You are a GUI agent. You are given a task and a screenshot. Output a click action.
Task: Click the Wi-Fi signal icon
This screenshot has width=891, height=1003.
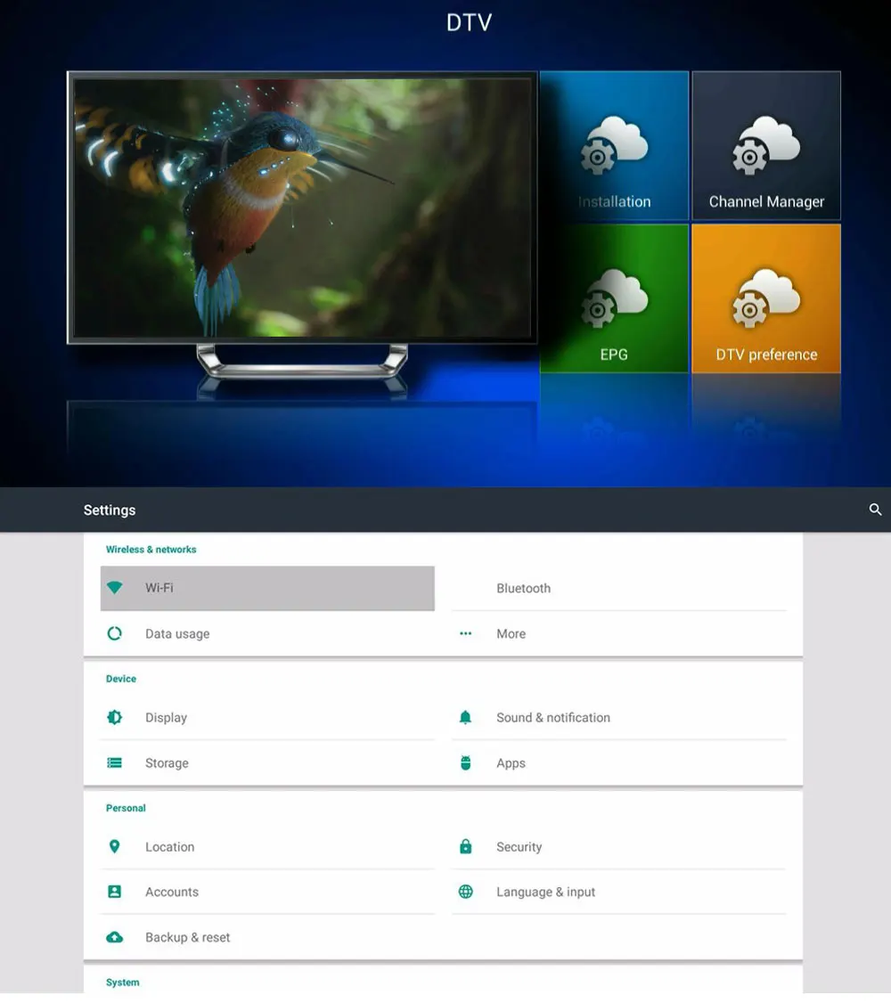(114, 587)
